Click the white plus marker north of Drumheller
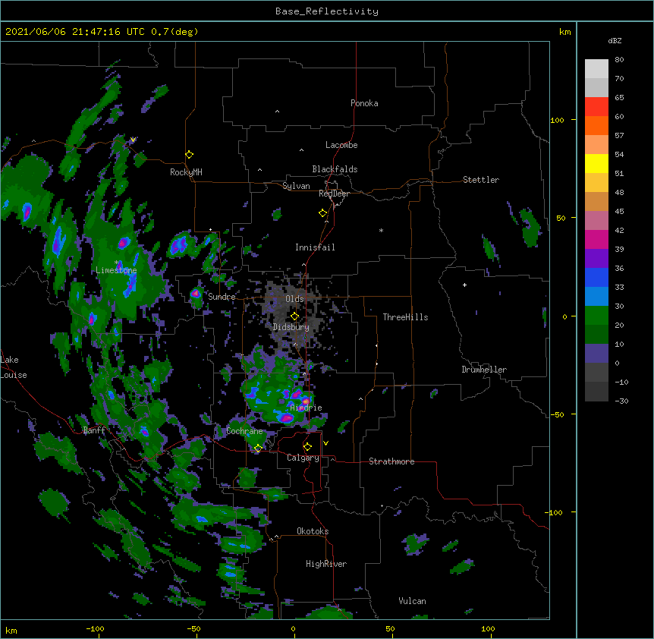The image size is (654, 639). click(x=464, y=285)
